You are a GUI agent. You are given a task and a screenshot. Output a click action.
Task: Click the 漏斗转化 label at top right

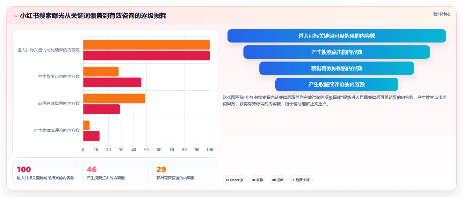tap(442, 14)
